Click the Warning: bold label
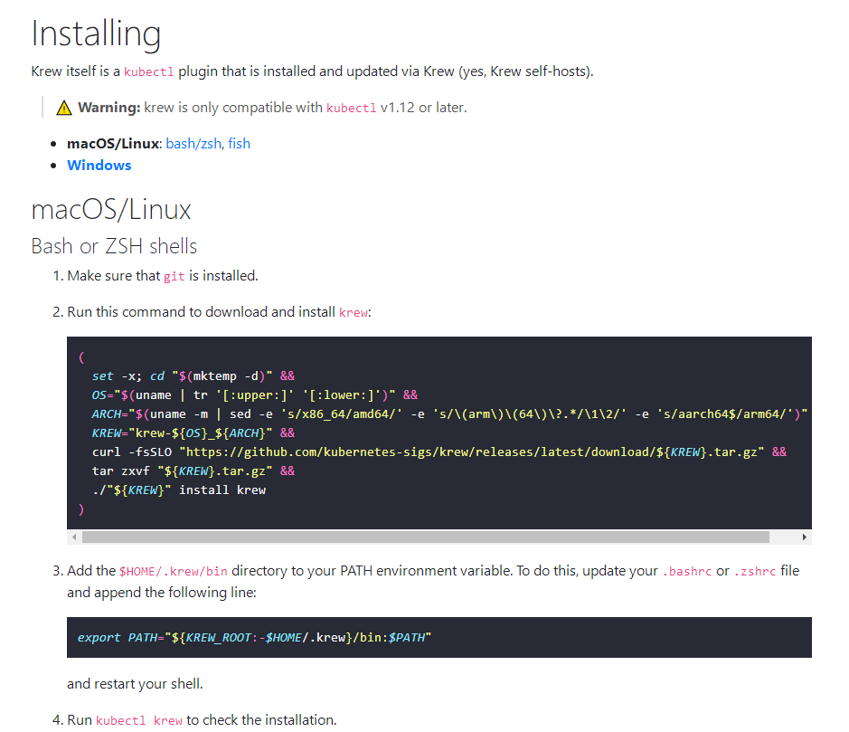Screen dimensions: 849x732 click(x=108, y=108)
